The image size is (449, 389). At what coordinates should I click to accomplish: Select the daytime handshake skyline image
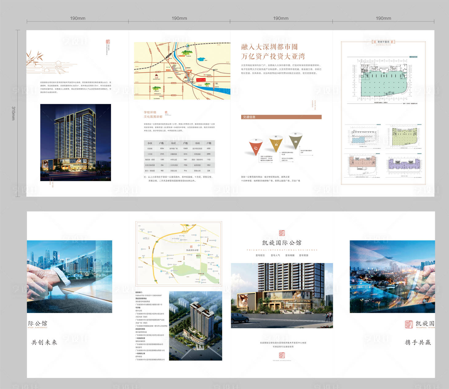click(70, 277)
